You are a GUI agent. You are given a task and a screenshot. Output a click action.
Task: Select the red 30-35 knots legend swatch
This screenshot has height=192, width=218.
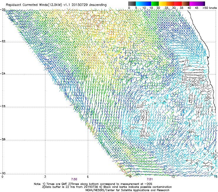click(x=178, y=4)
